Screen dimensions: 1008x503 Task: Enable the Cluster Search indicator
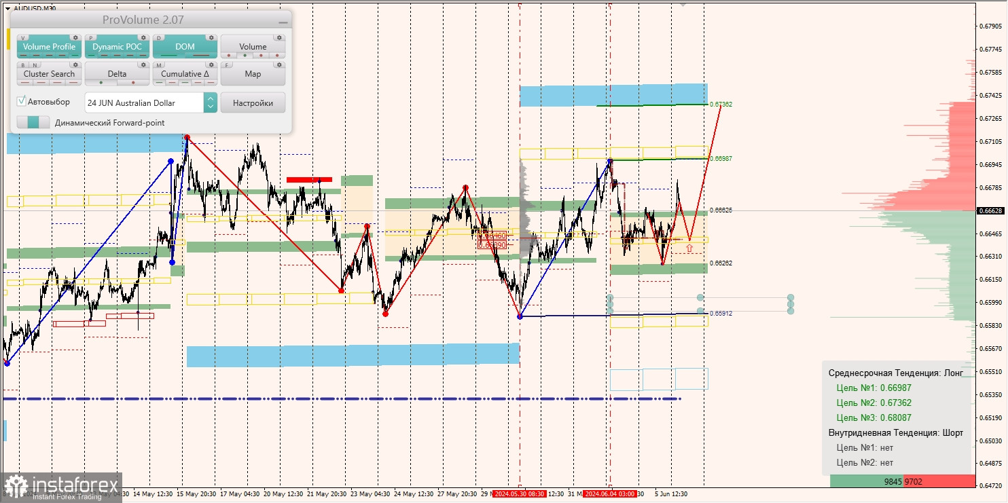49,73
